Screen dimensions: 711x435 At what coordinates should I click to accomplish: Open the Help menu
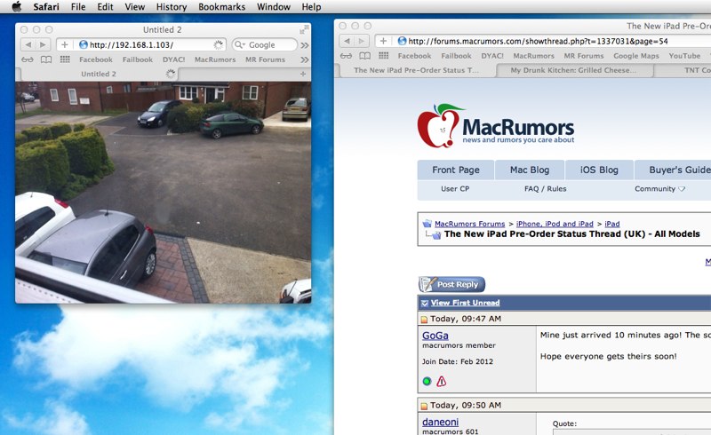(x=311, y=7)
